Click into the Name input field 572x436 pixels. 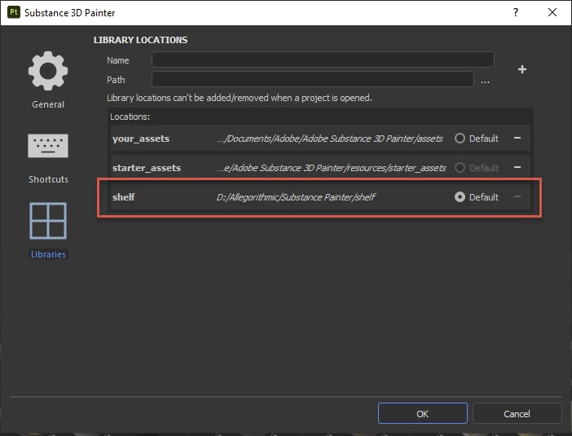323,59
